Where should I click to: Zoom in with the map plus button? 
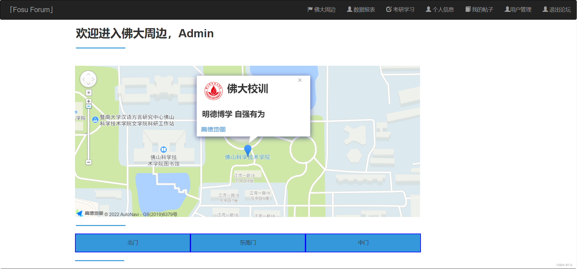point(88,101)
